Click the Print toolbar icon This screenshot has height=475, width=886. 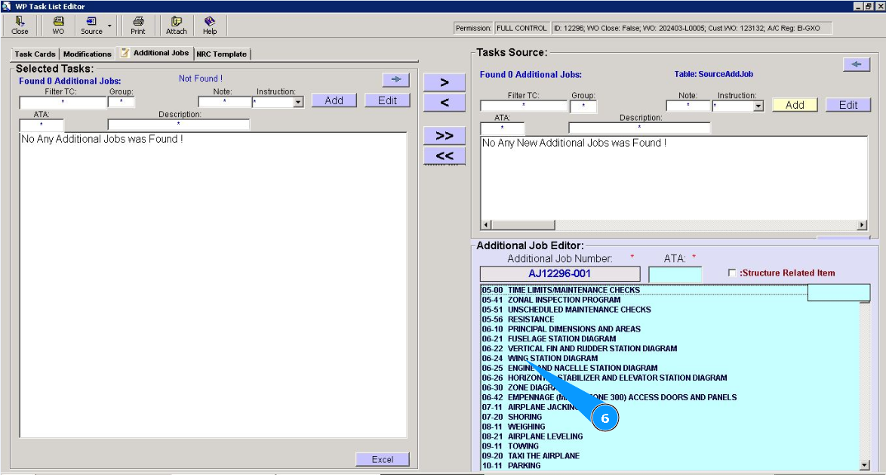138,26
